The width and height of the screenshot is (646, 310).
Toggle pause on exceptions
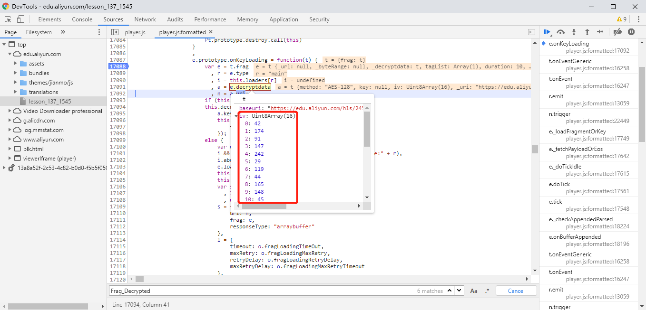(x=631, y=32)
